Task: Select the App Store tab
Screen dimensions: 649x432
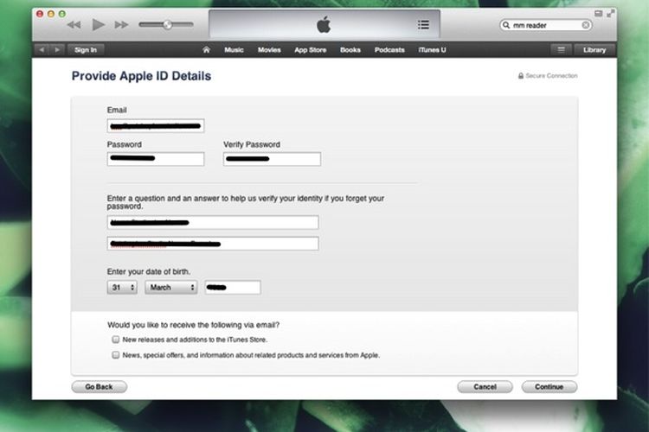Action: pyautogui.click(x=310, y=50)
